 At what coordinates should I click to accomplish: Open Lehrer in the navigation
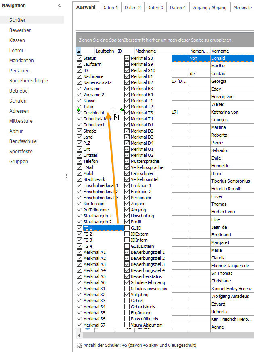(x=17, y=50)
